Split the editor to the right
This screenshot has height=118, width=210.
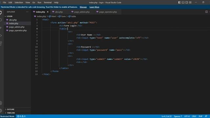pyautogui.click(x=206, y=12)
